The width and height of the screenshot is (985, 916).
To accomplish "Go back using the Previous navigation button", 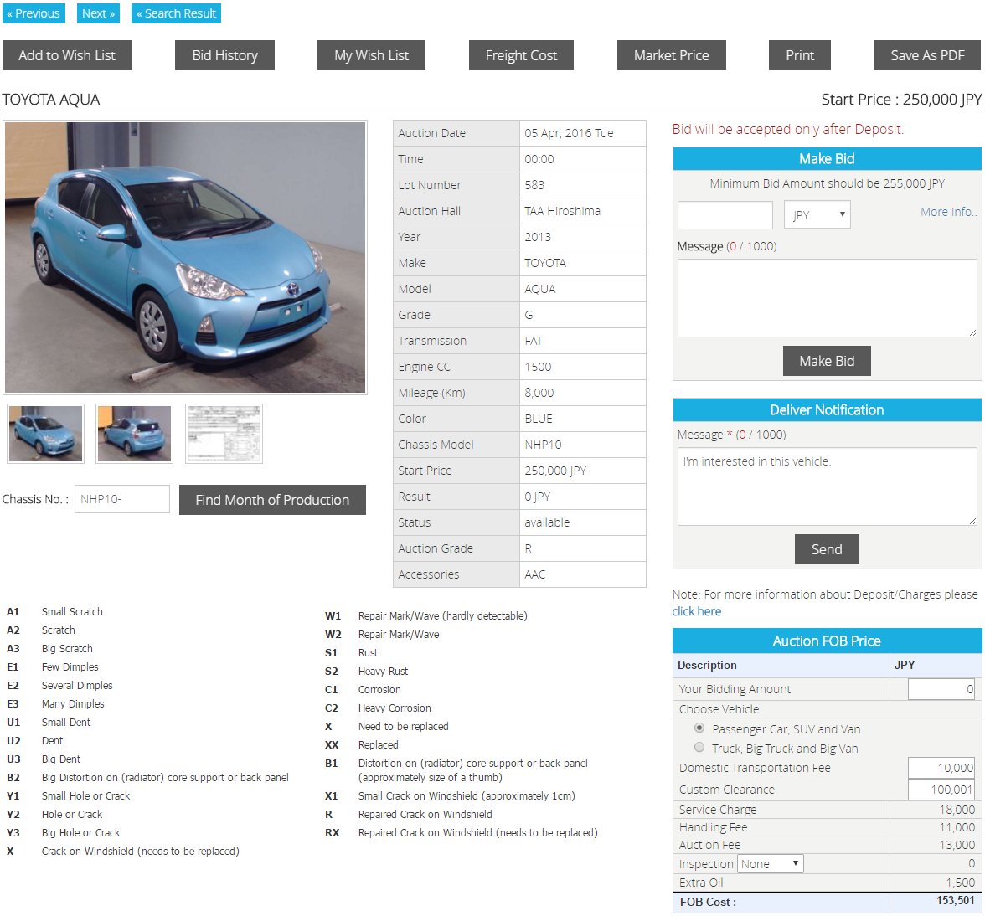I will tap(34, 13).
